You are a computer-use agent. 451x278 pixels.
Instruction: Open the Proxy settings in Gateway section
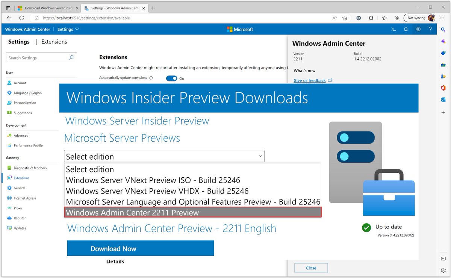[18, 208]
